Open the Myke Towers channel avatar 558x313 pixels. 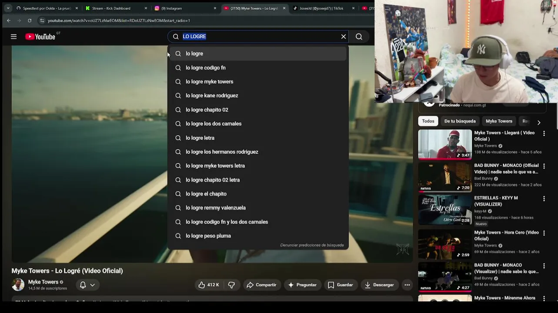click(18, 285)
